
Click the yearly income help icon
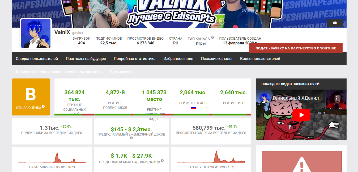coord(162,161)
